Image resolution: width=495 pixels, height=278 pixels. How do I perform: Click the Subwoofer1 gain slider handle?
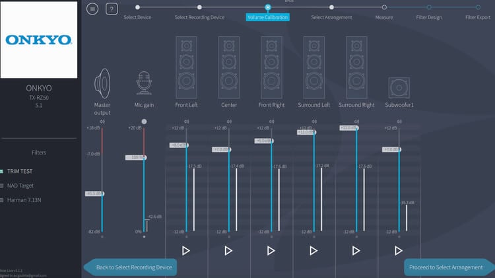tap(392, 149)
